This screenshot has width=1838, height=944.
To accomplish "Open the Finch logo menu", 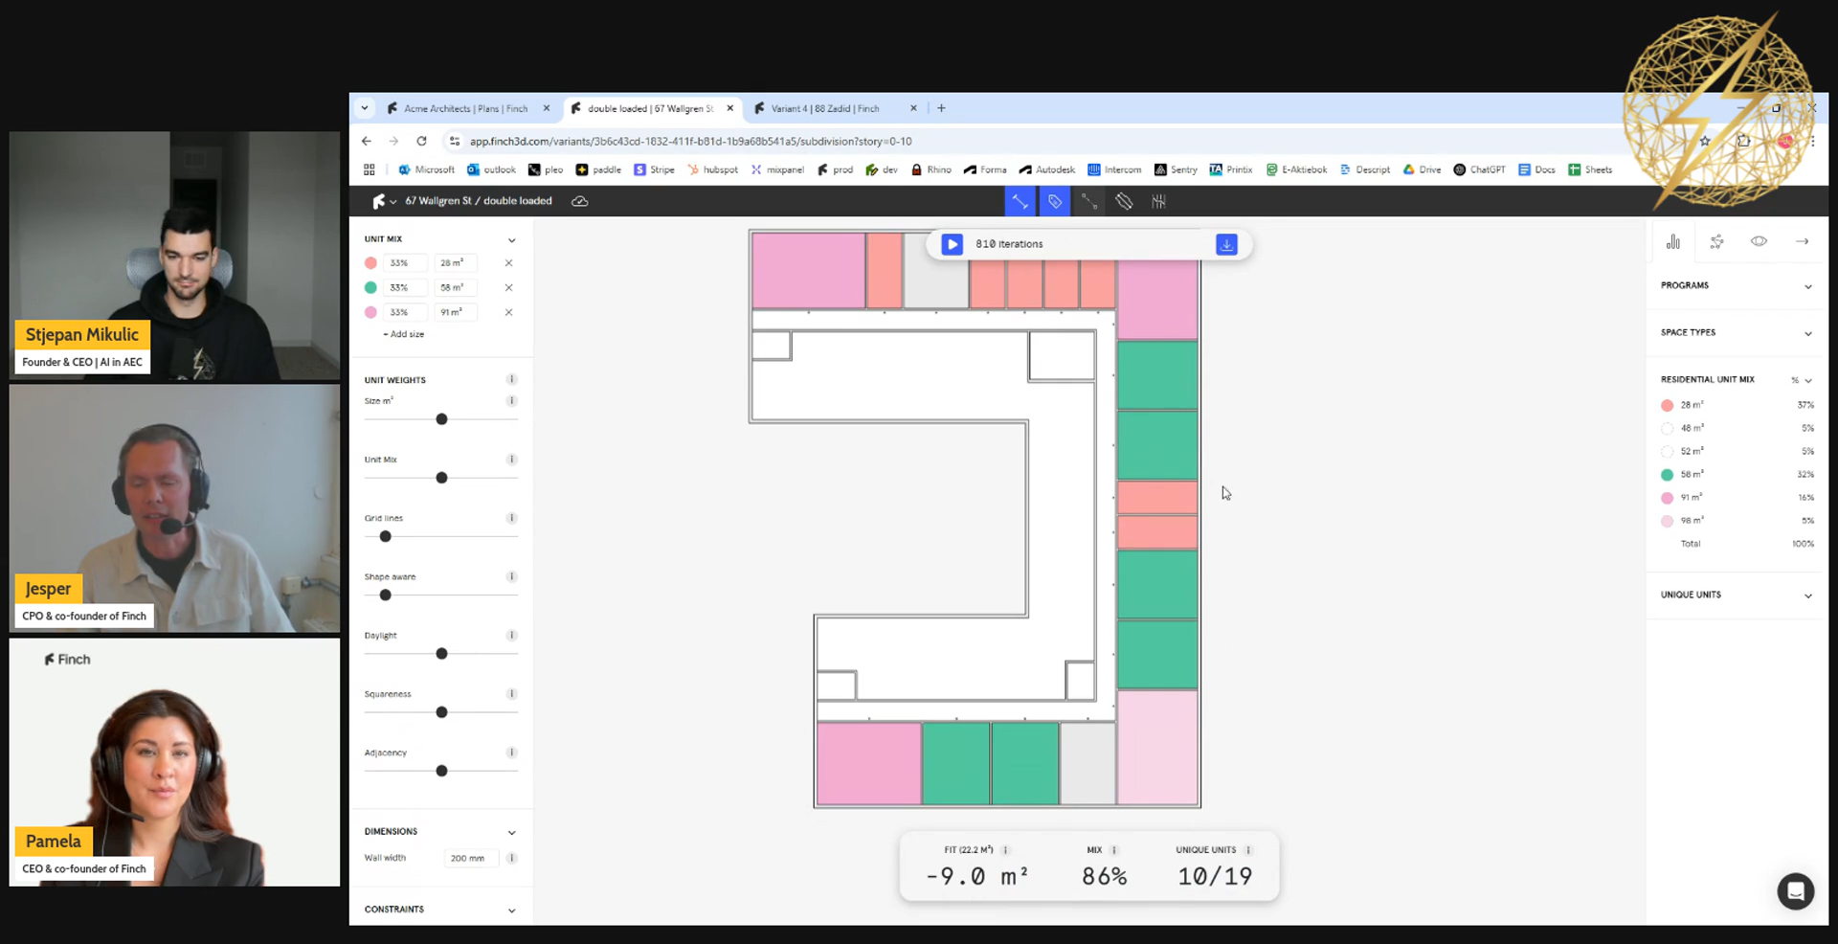I will [x=384, y=201].
